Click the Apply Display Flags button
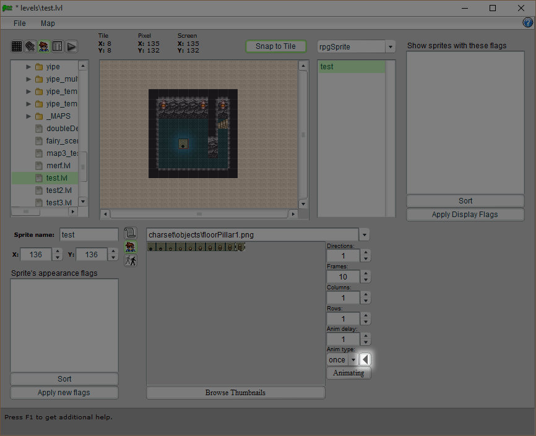The width and height of the screenshot is (536, 436). [465, 215]
